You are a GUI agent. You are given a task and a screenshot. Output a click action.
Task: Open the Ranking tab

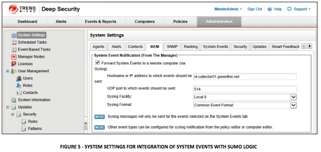coord(190,47)
